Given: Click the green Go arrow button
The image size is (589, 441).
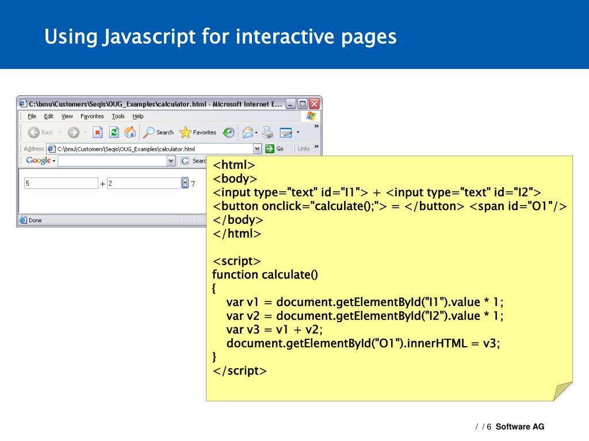Looking at the screenshot, I should tap(269, 149).
